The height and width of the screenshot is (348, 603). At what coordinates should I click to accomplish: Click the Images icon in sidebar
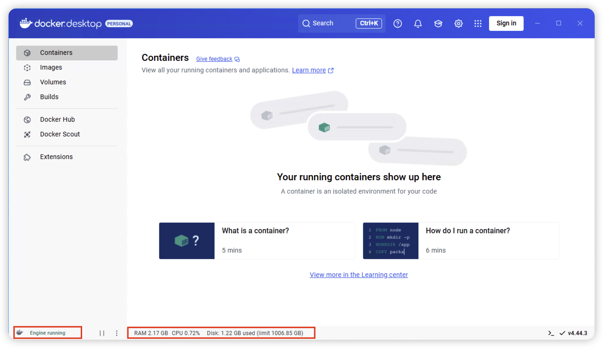click(27, 67)
